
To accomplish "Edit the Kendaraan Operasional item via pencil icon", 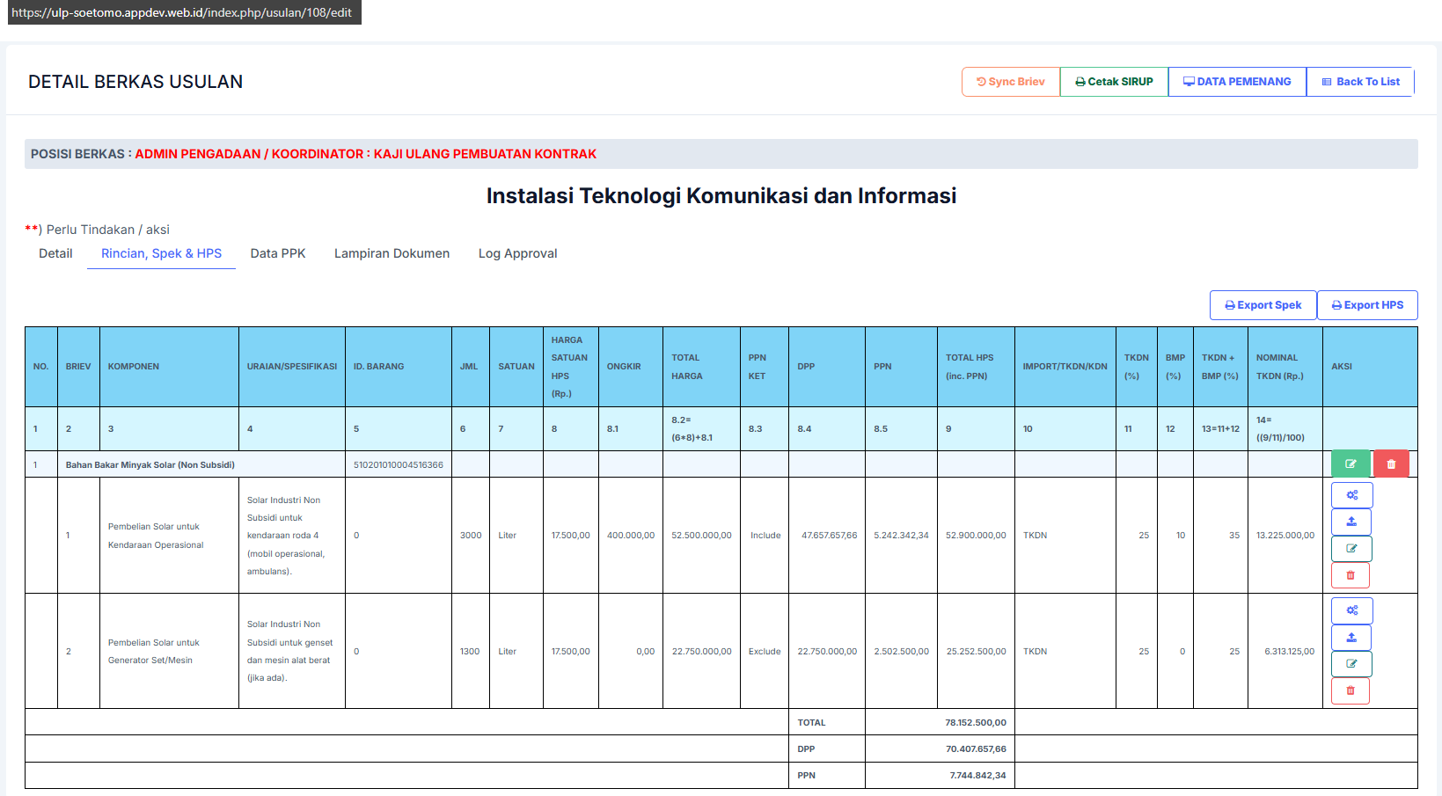I will pyautogui.click(x=1351, y=549).
